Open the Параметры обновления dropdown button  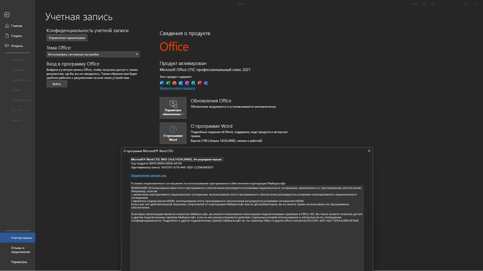173,108
